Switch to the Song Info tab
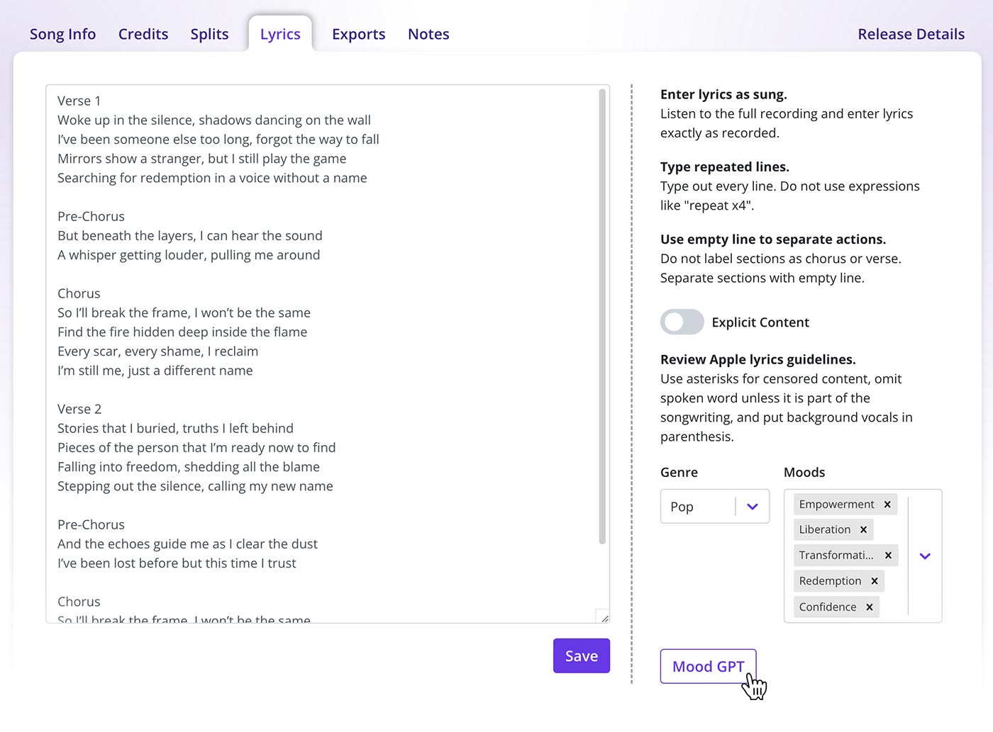993x732 pixels. 62,34
